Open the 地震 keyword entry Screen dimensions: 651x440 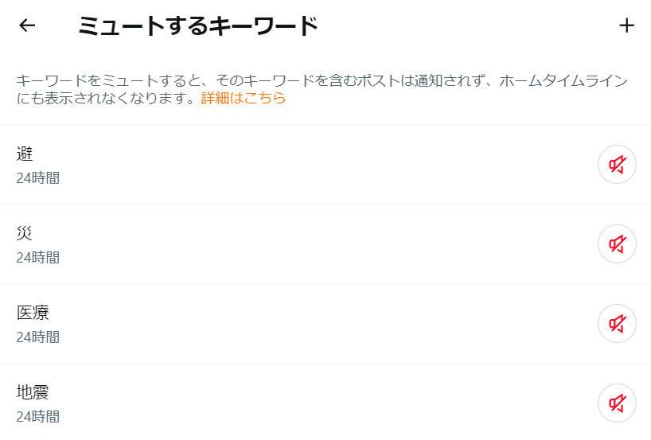pos(33,392)
